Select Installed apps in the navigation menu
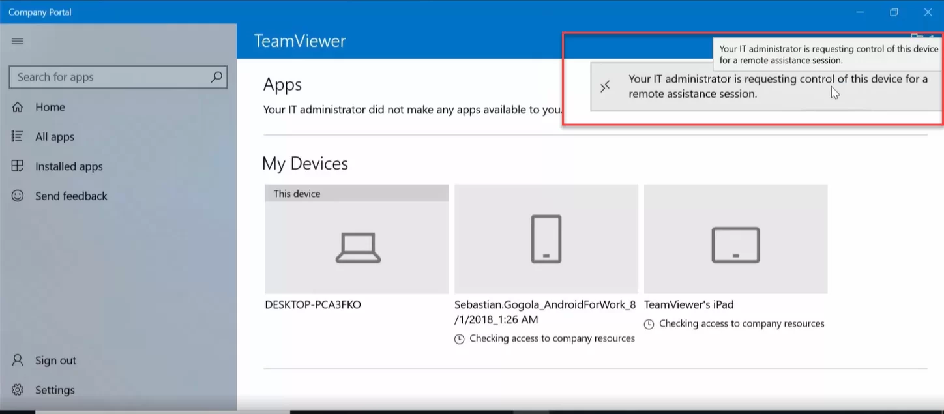Viewport: 944px width, 414px height. pyautogui.click(x=68, y=166)
